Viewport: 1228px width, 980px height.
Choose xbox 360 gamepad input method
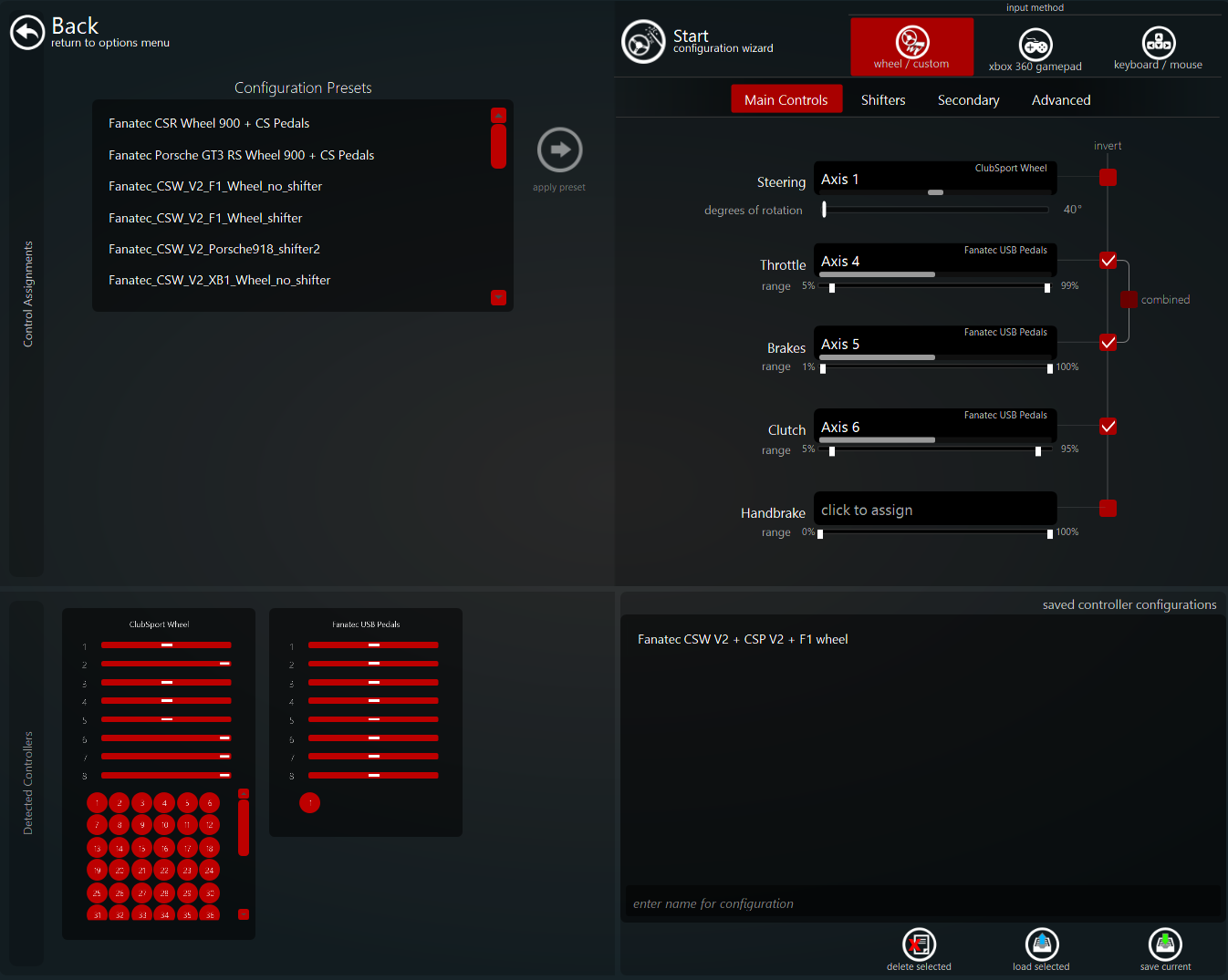(x=1035, y=49)
